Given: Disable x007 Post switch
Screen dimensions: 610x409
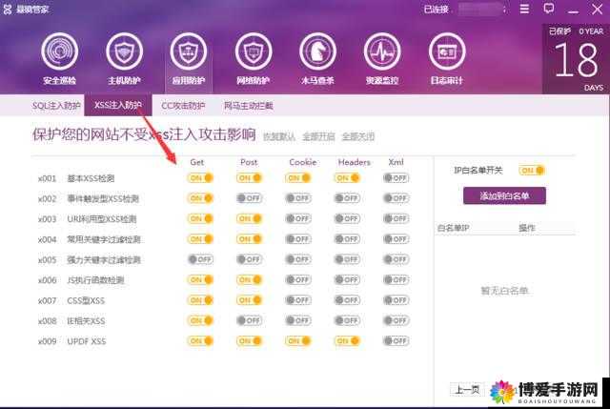Looking at the screenshot, I should [x=250, y=300].
